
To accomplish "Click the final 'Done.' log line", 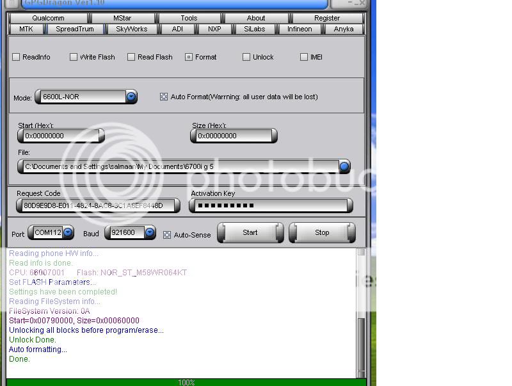I will [x=19, y=359].
